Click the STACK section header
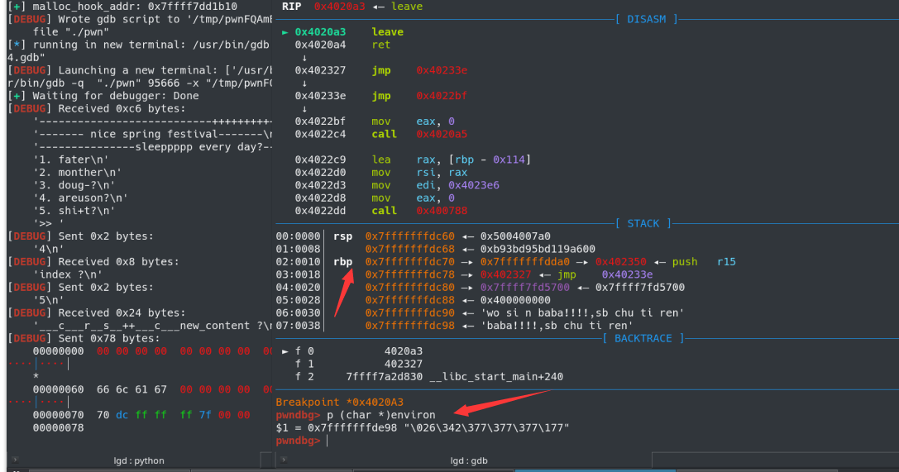Viewport: 899px width, 472px height. pyautogui.click(x=643, y=223)
